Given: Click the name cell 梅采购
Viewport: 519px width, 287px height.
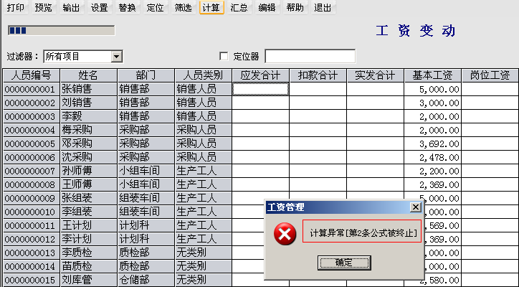Looking at the screenshot, I should coord(89,130).
